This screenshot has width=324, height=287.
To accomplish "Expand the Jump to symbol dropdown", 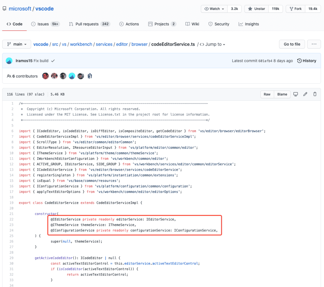I will click(212, 44).
